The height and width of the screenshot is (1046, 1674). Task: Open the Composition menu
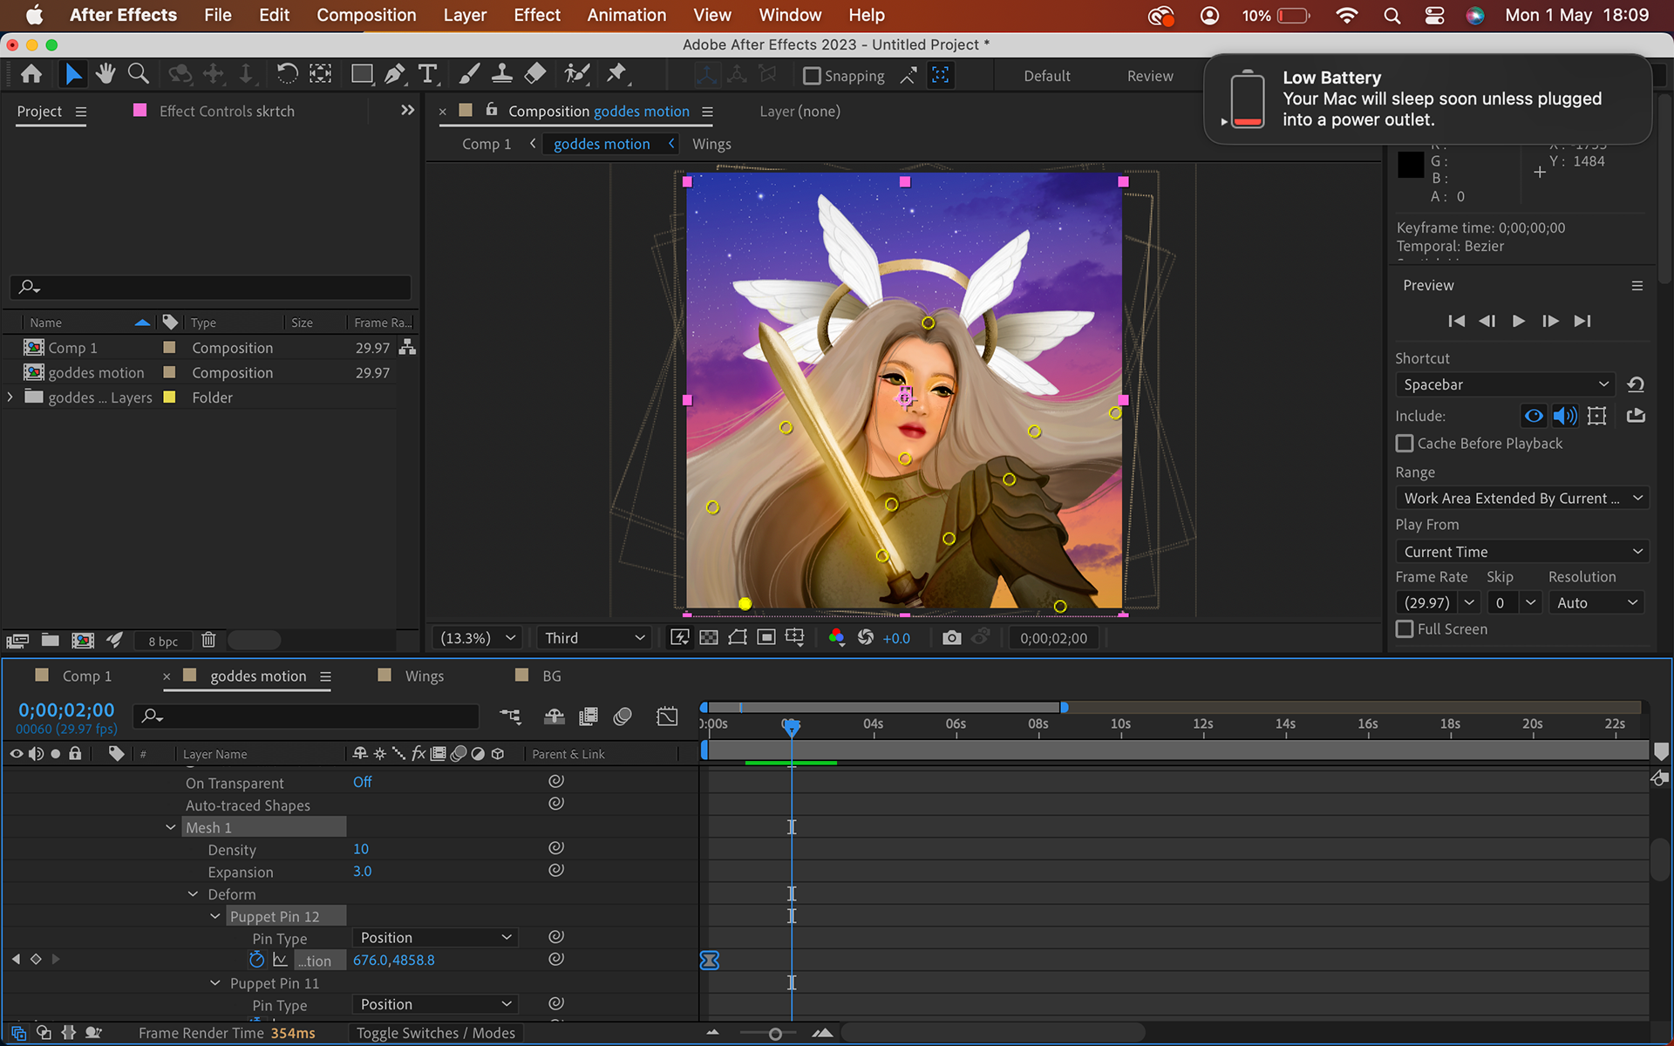tap(366, 15)
